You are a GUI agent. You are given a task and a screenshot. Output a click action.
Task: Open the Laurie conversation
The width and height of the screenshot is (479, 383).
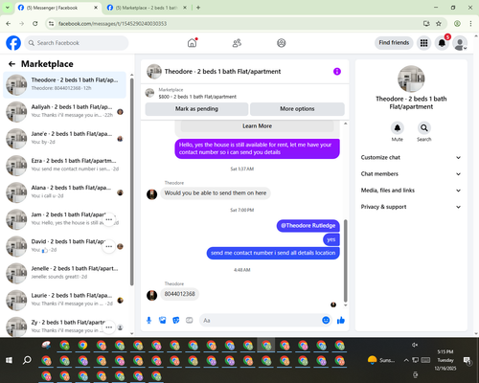tap(64, 301)
